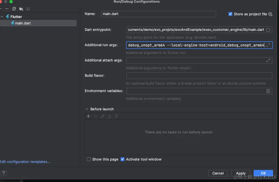The height and width of the screenshot is (182, 279).
Task: Uncheck Activate tool window checkbox
Action: click(123, 159)
